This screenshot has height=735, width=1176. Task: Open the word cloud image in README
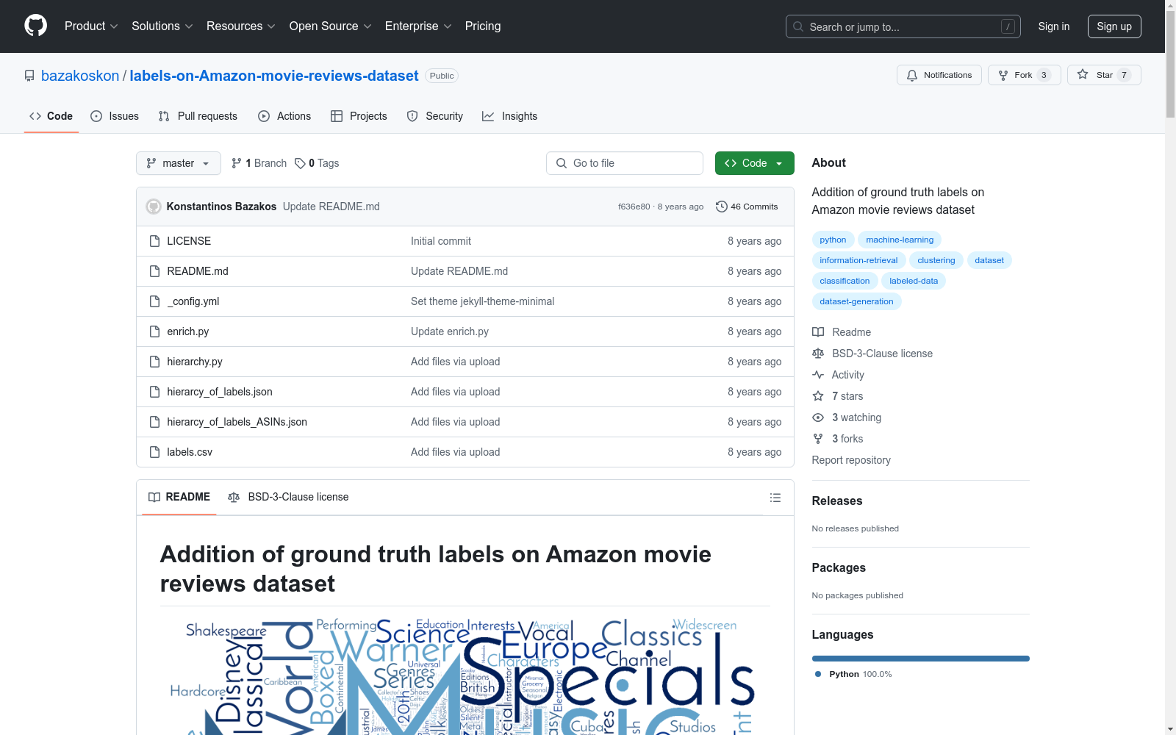click(465, 677)
